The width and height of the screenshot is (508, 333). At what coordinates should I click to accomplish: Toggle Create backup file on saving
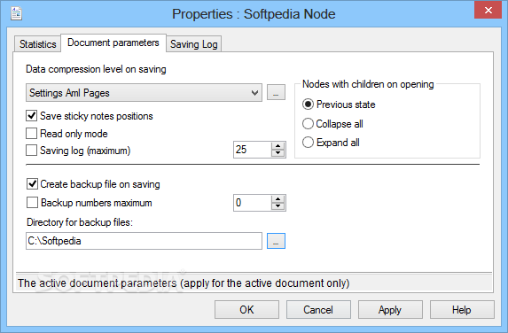[x=32, y=184]
